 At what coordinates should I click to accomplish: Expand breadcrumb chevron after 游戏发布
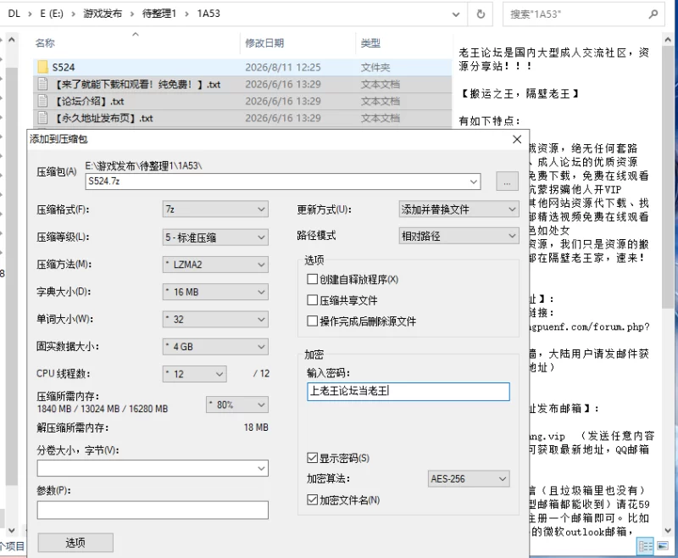(x=132, y=14)
